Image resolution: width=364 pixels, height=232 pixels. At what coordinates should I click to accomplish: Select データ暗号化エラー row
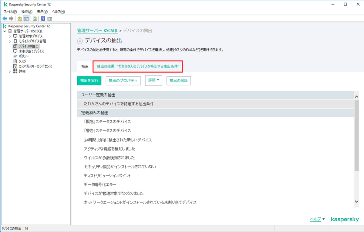tap(216, 185)
